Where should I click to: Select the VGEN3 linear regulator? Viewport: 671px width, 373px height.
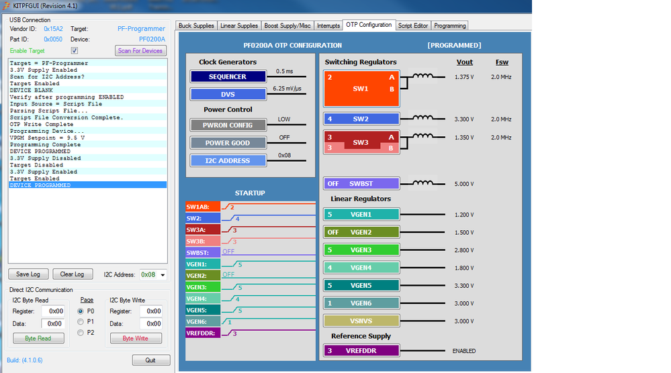click(x=361, y=250)
